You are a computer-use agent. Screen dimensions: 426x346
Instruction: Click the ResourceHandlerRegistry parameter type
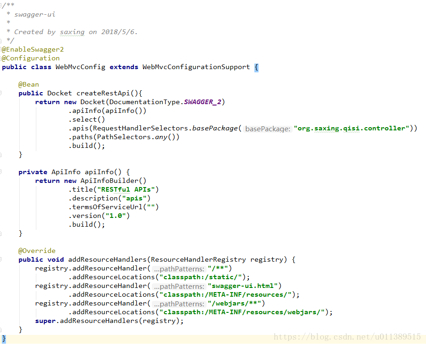[198, 259]
